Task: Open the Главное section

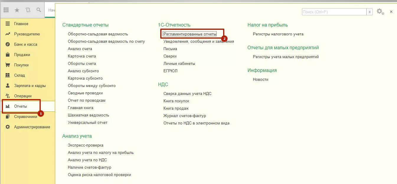Action: [21, 24]
